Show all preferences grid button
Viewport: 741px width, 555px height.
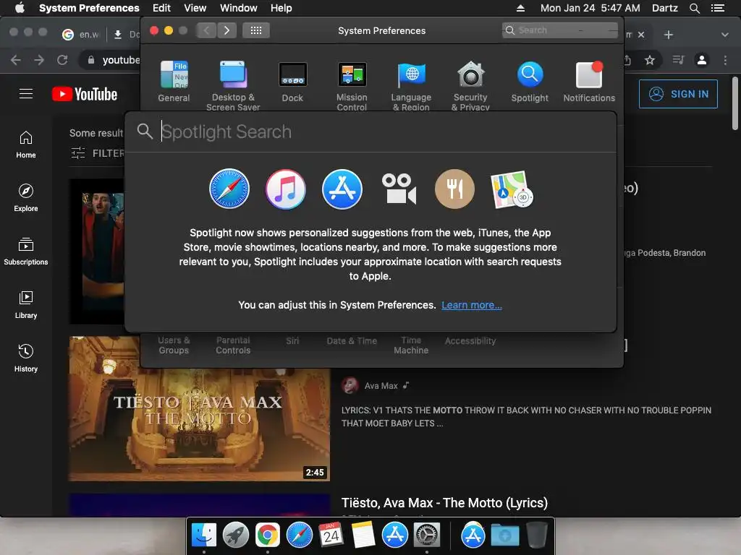(x=256, y=30)
